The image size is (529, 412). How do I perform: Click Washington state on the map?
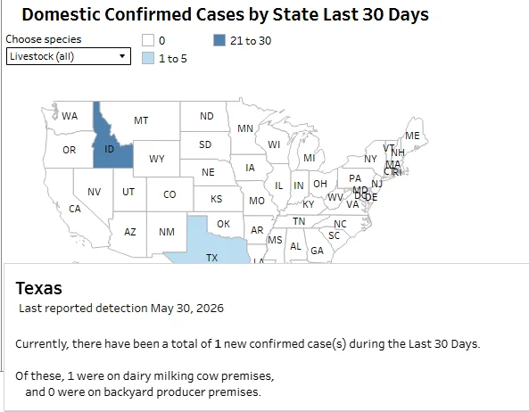(70, 116)
